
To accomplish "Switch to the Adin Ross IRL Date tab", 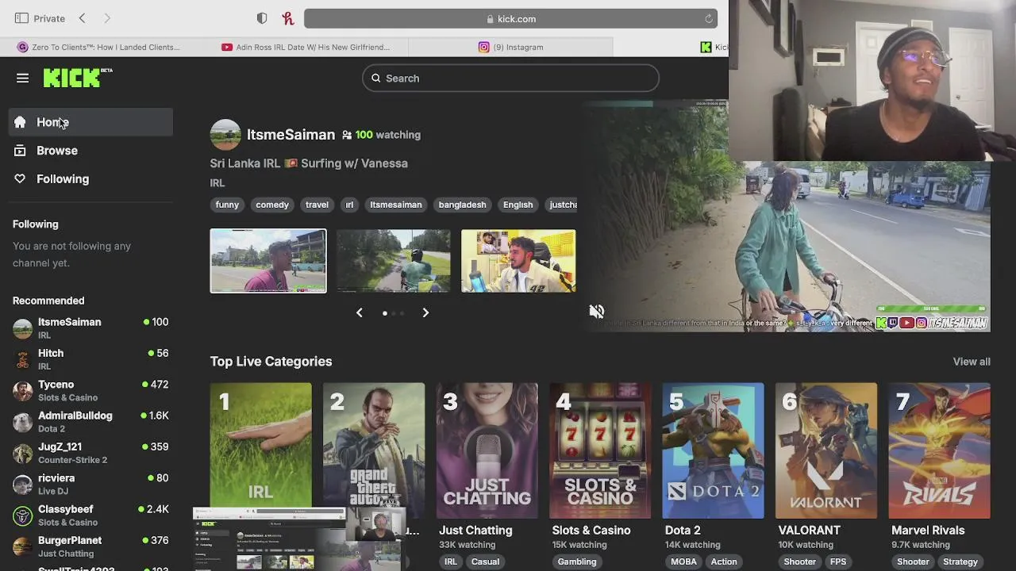I will [306, 47].
